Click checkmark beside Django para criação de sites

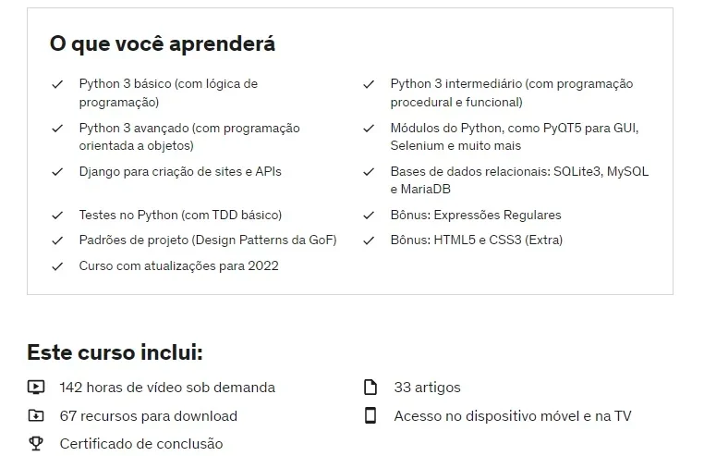tap(57, 172)
